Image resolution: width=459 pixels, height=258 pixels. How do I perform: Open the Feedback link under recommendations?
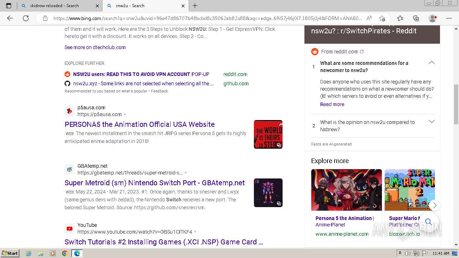point(159,91)
